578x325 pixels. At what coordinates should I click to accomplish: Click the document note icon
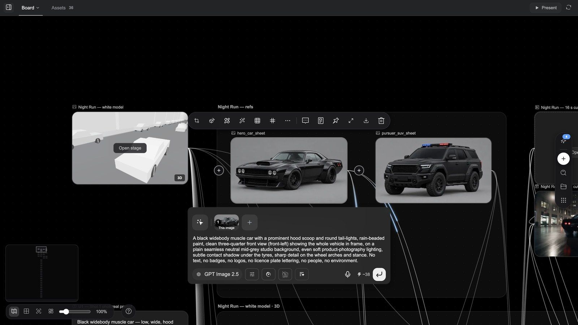pos(320,121)
